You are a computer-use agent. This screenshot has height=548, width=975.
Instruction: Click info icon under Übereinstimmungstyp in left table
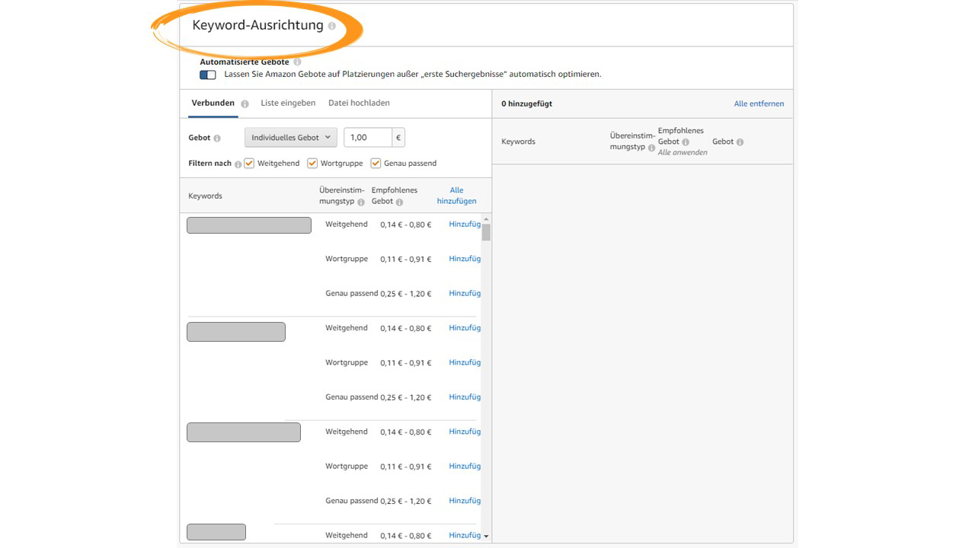click(x=361, y=202)
